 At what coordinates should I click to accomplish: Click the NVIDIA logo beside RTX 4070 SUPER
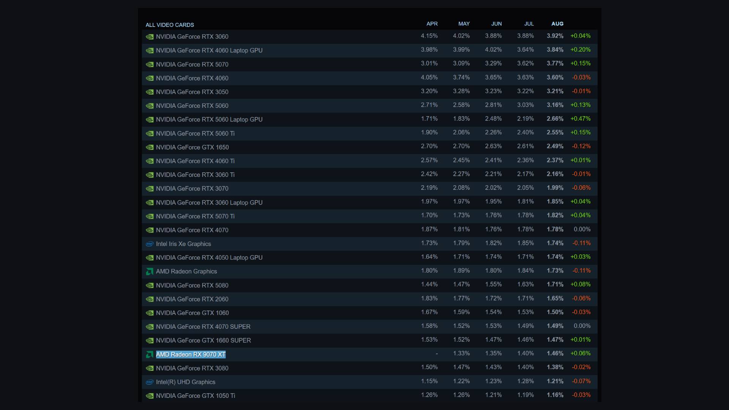point(150,327)
